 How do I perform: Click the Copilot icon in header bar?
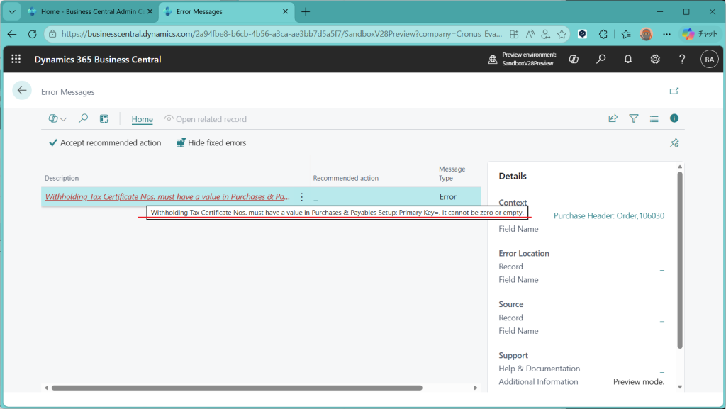coord(574,60)
